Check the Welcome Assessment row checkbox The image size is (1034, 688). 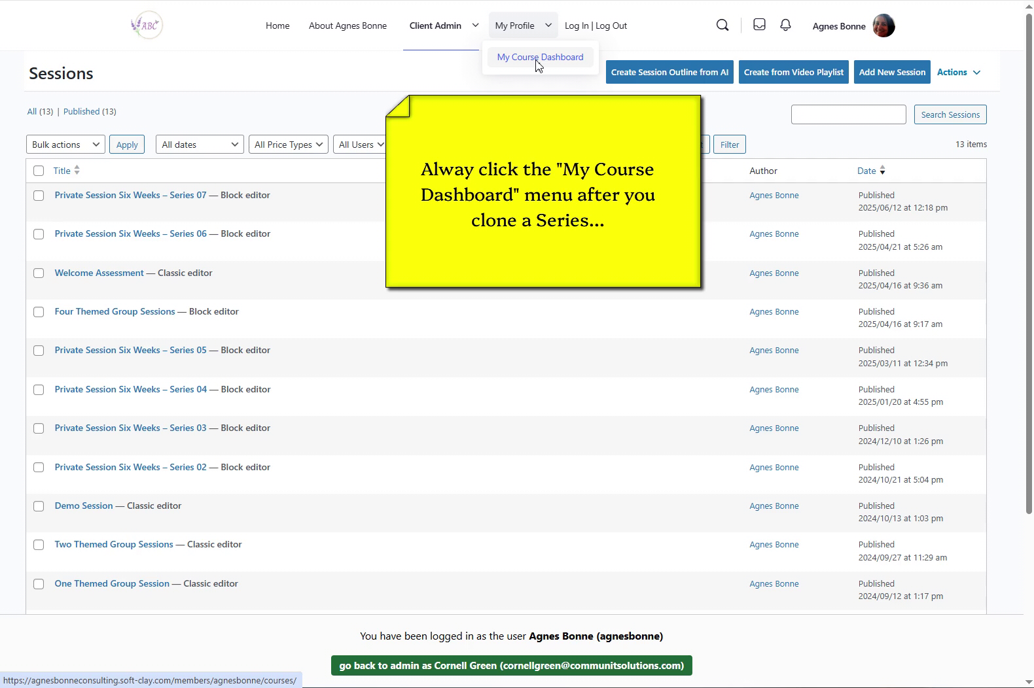[39, 273]
